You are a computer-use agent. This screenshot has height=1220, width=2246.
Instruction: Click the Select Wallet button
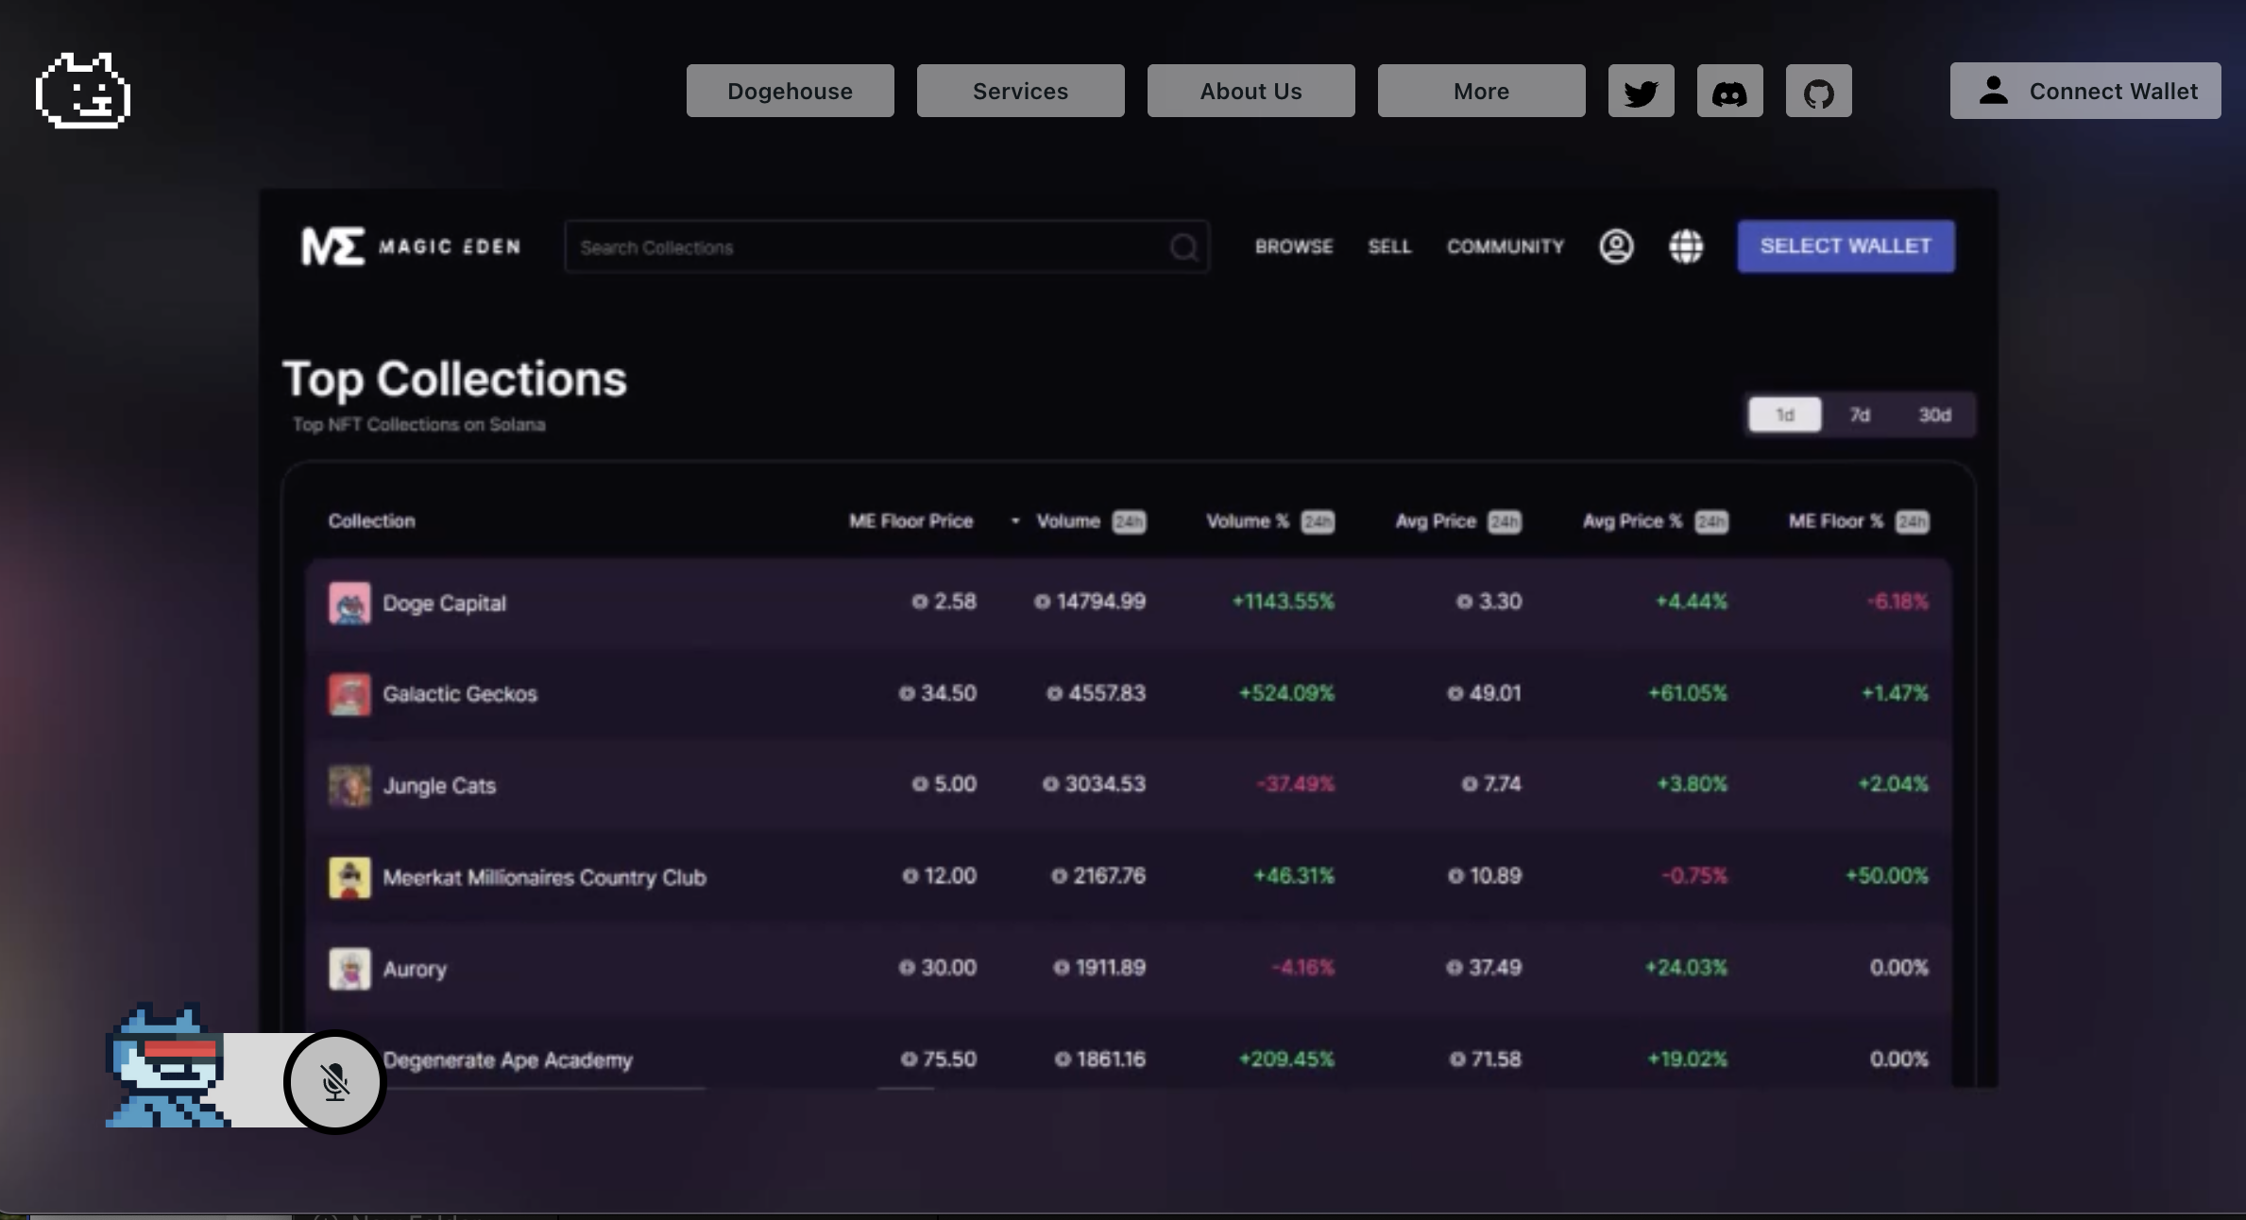pyautogui.click(x=1846, y=246)
